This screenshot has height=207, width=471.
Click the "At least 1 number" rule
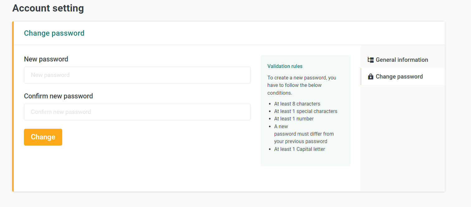pos(294,119)
